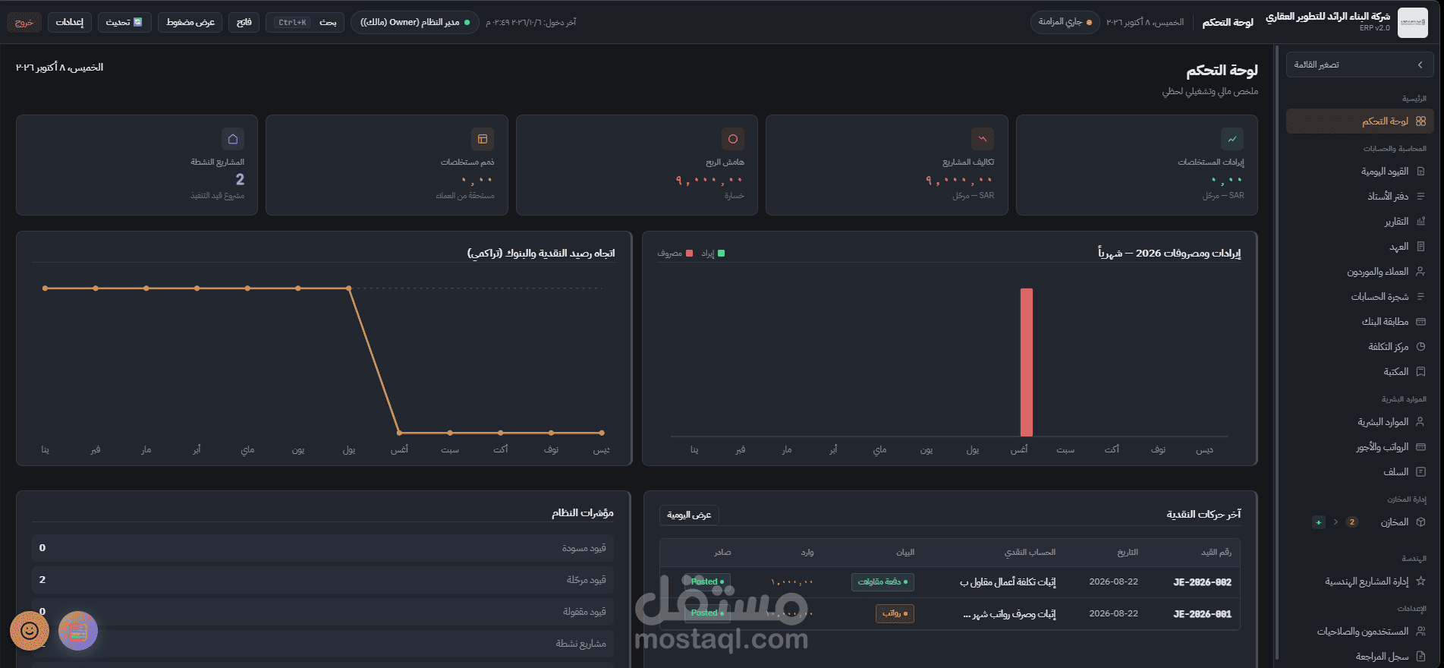The image size is (1444, 668).
Task: Click the عرض اليومية button
Action: click(689, 515)
